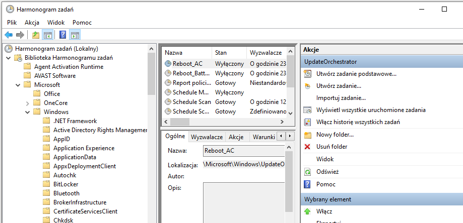
Task: Switch to the Warunki tab
Action: pos(263,137)
